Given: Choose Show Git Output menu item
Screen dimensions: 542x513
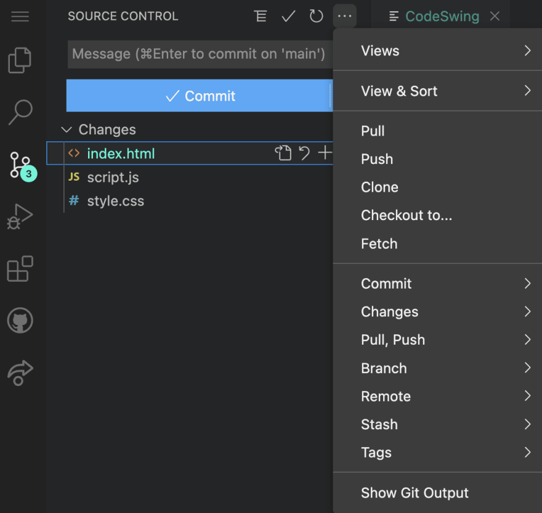Looking at the screenshot, I should click(415, 493).
